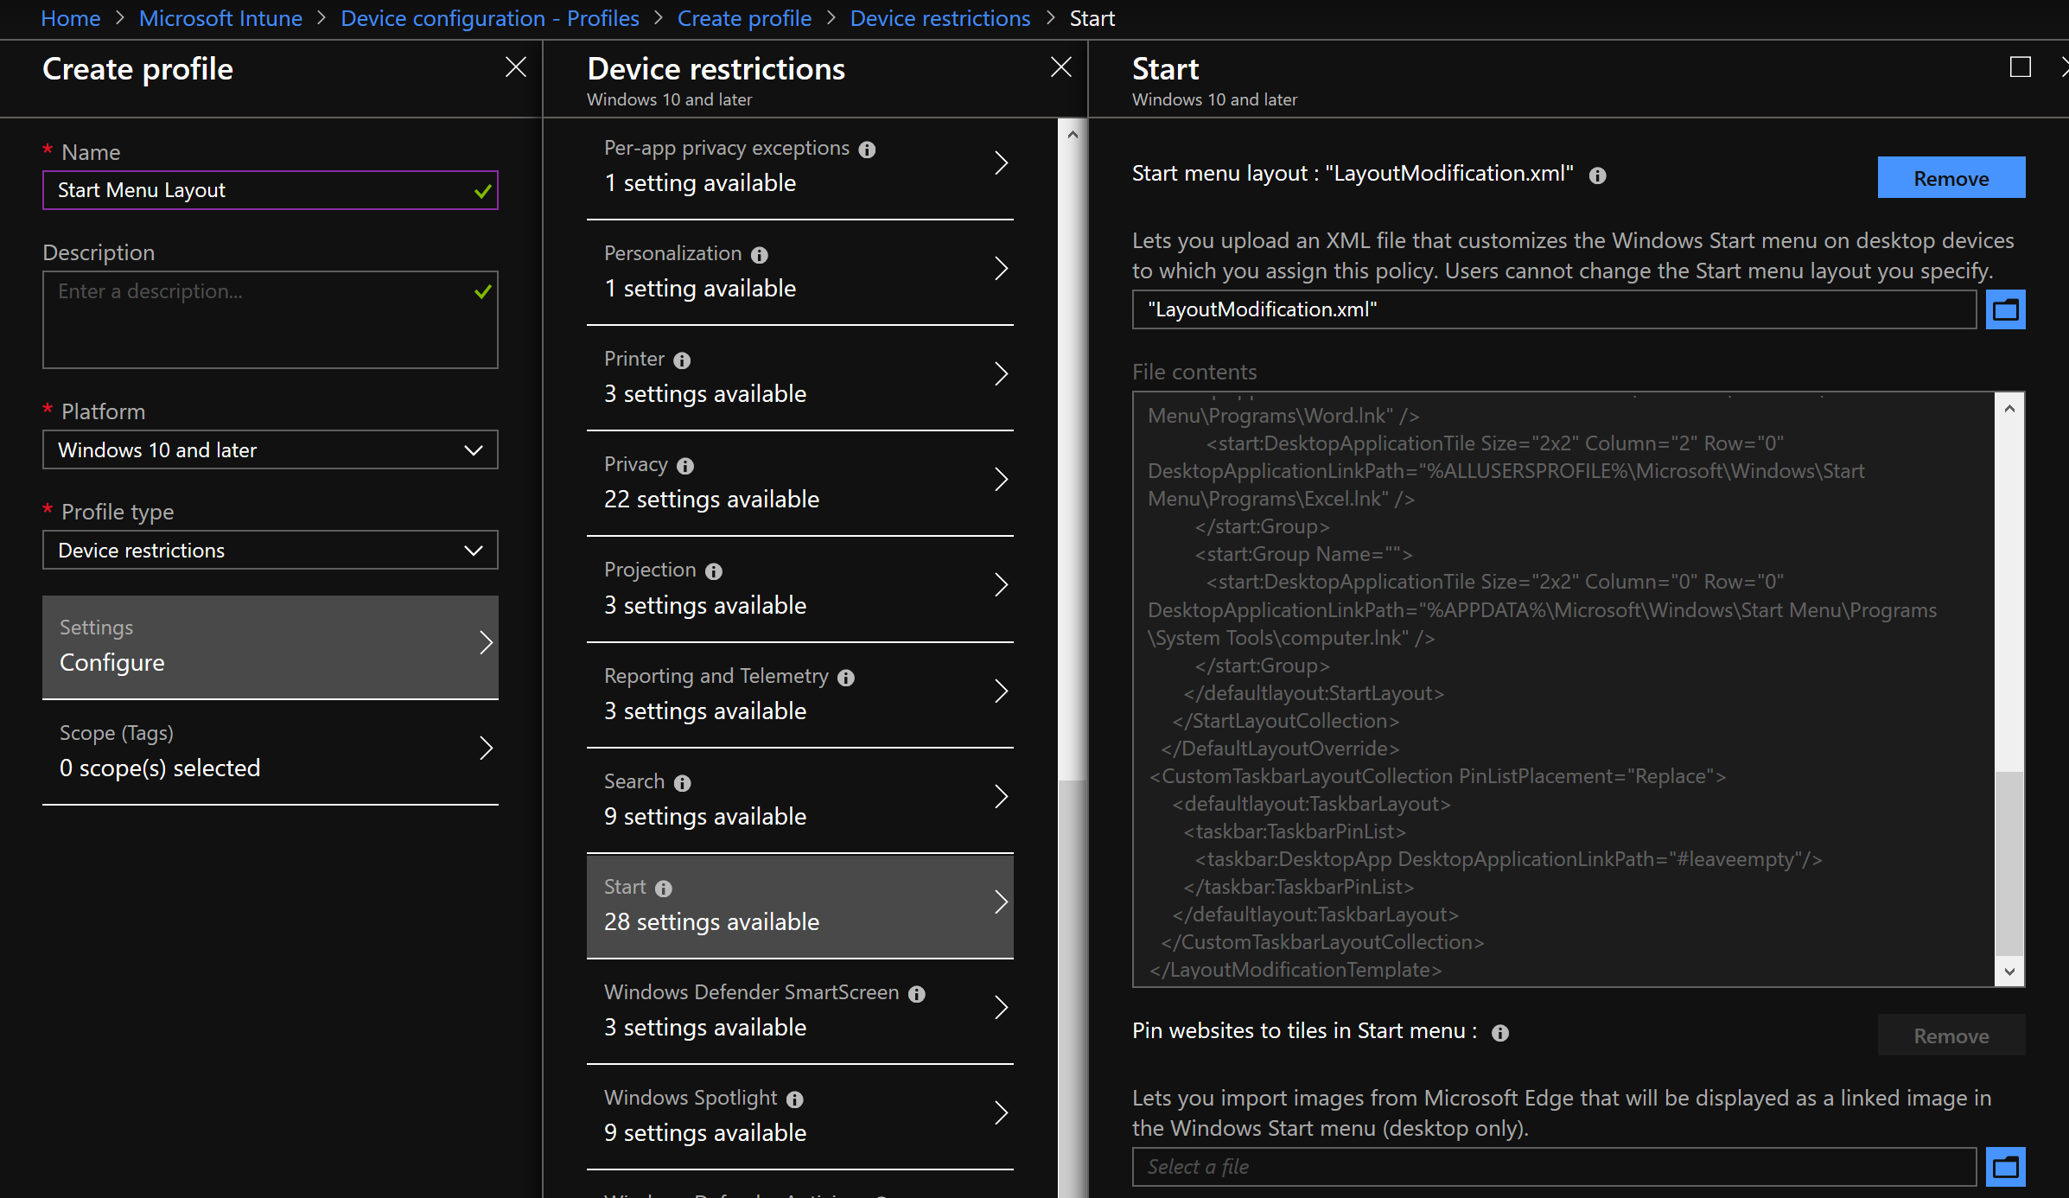Click the File contents XML text area
The width and height of the screenshot is (2069, 1198).
point(1564,689)
